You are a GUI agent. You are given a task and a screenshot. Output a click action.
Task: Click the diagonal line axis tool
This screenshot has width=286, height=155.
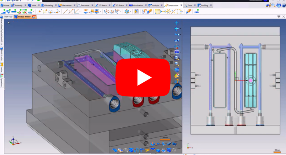click(66, 12)
